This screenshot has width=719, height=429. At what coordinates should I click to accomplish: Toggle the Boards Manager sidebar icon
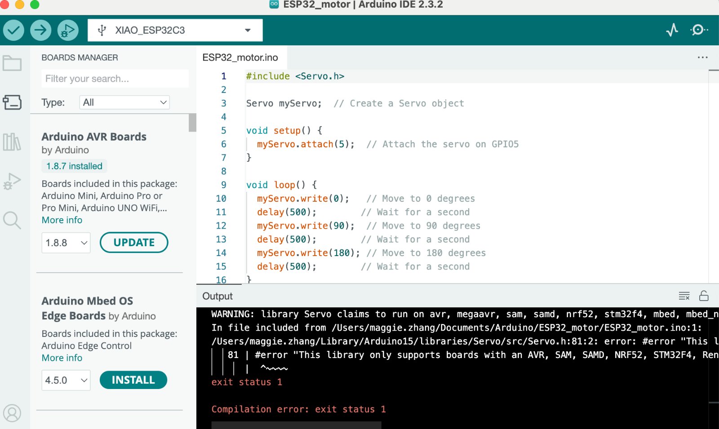[12, 102]
